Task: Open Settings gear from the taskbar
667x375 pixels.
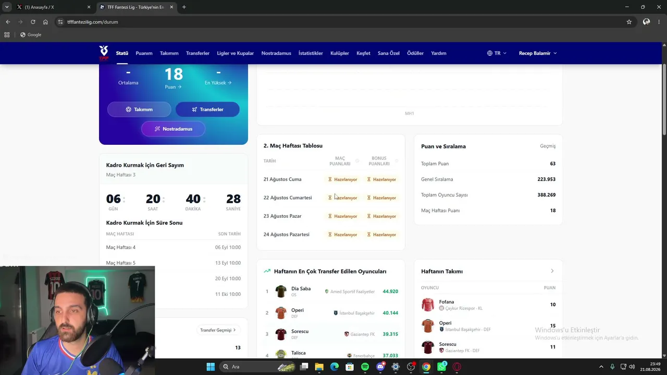Action: point(396,367)
